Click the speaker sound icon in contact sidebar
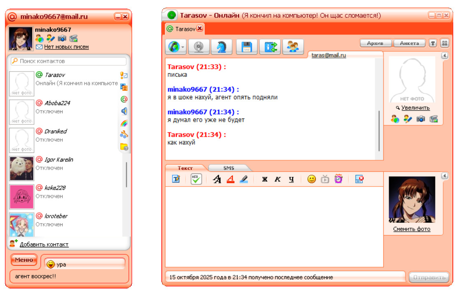 click(123, 111)
